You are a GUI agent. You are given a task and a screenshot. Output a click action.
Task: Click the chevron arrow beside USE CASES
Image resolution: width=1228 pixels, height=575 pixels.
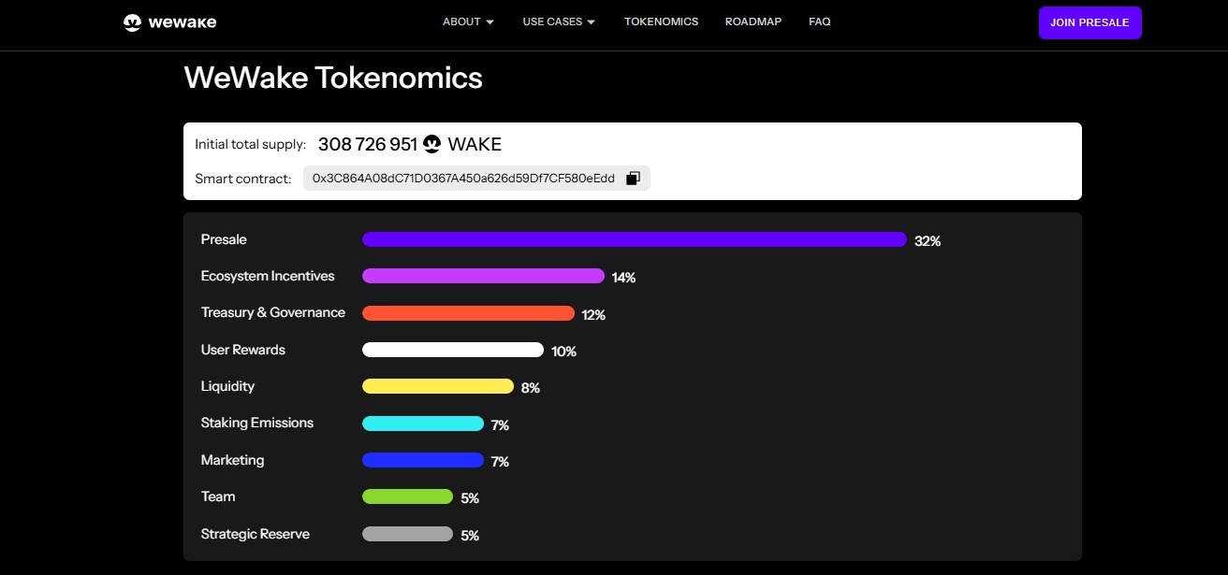[x=592, y=22]
